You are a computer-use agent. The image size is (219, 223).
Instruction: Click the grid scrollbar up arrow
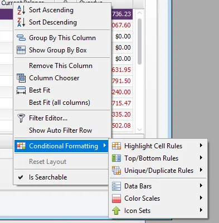[139, 13]
